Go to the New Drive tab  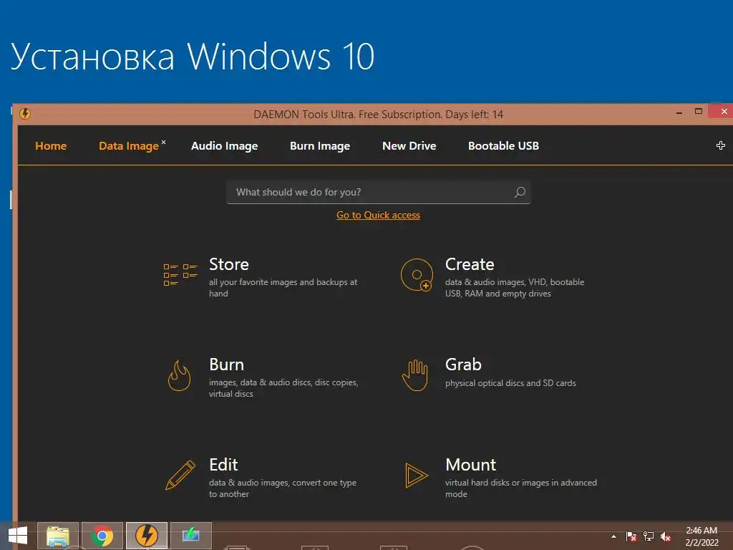[409, 146]
